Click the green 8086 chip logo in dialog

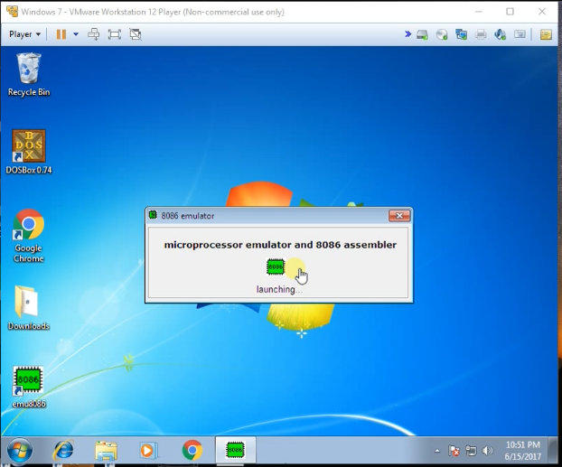[276, 267]
